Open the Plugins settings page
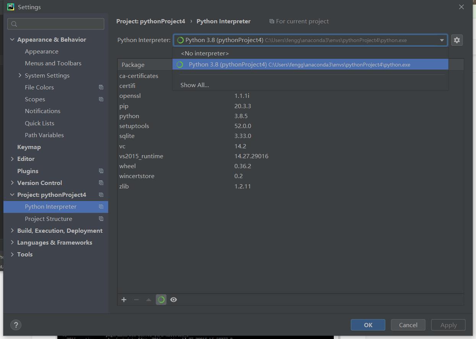 [x=28, y=171]
